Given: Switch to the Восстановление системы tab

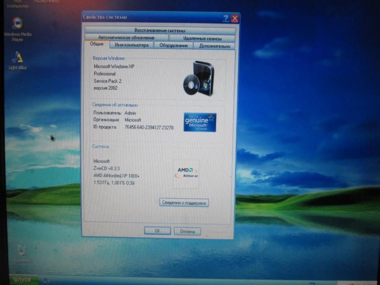Looking at the screenshot, I should point(160,31).
